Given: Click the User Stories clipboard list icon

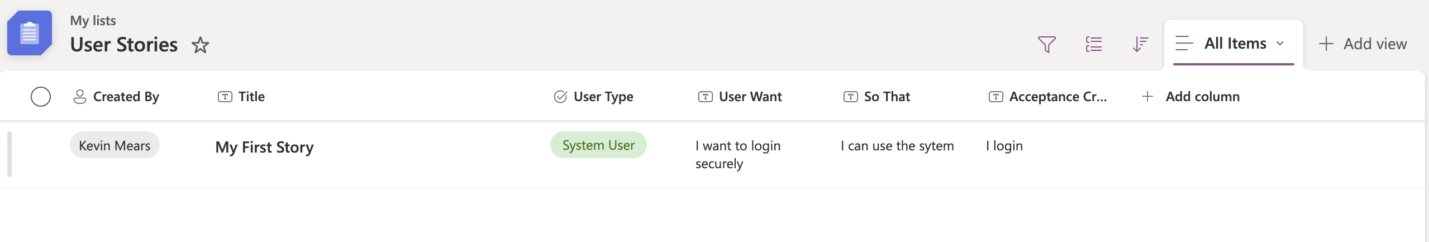Looking at the screenshot, I should [30, 33].
